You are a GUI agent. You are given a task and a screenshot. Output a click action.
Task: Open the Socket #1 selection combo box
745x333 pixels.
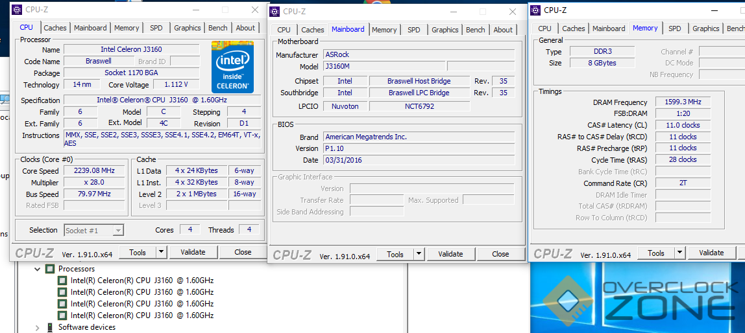(93, 230)
